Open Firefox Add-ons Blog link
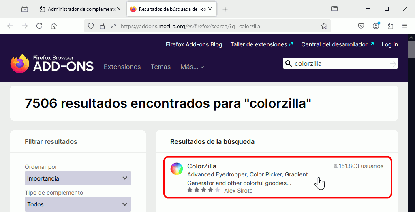415x212 pixels. click(194, 44)
